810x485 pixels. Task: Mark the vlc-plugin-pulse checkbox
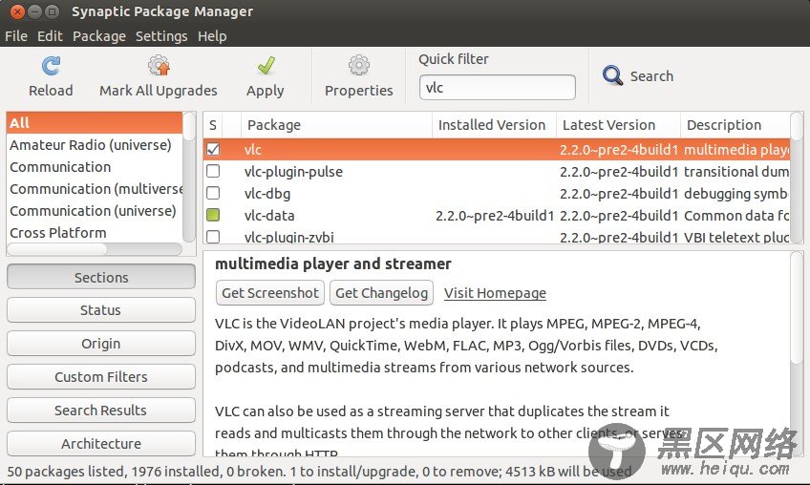213,171
